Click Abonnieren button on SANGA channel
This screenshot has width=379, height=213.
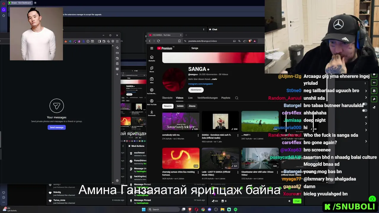(x=196, y=90)
